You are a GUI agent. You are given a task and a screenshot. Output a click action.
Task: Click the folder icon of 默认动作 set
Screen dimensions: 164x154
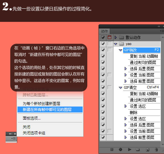coord(121,37)
